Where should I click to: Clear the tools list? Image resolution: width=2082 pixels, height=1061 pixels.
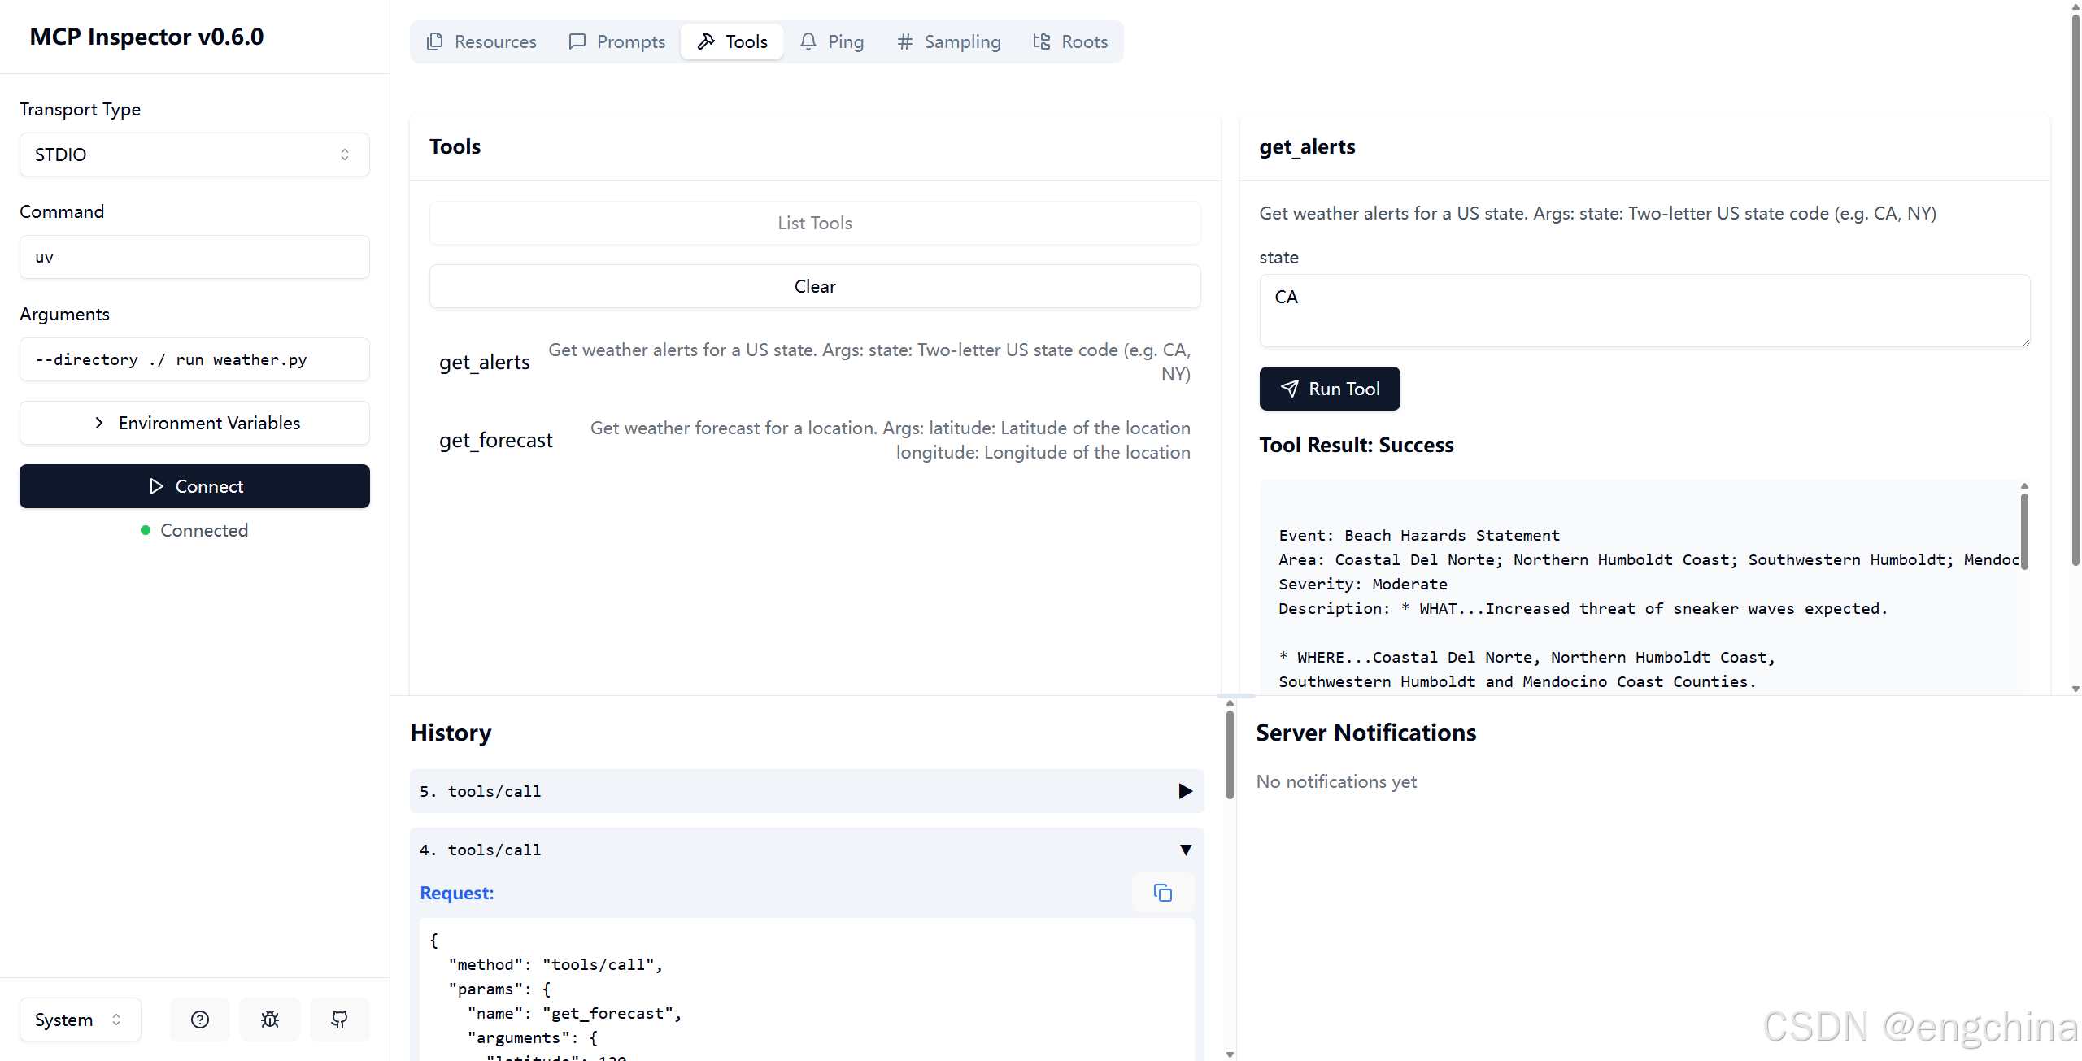click(x=815, y=286)
